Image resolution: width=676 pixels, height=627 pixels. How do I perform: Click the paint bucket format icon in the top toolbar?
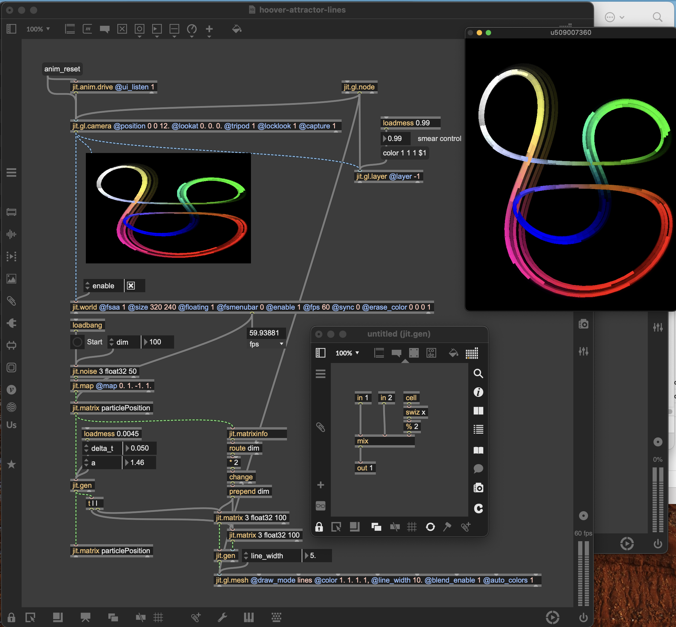pos(237,29)
